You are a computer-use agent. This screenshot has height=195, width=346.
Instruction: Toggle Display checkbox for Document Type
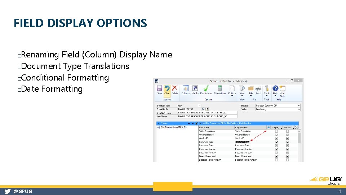point(276,142)
